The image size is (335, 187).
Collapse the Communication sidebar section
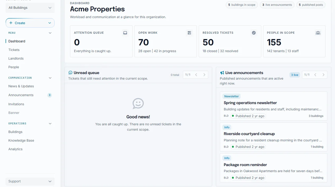click(50, 78)
